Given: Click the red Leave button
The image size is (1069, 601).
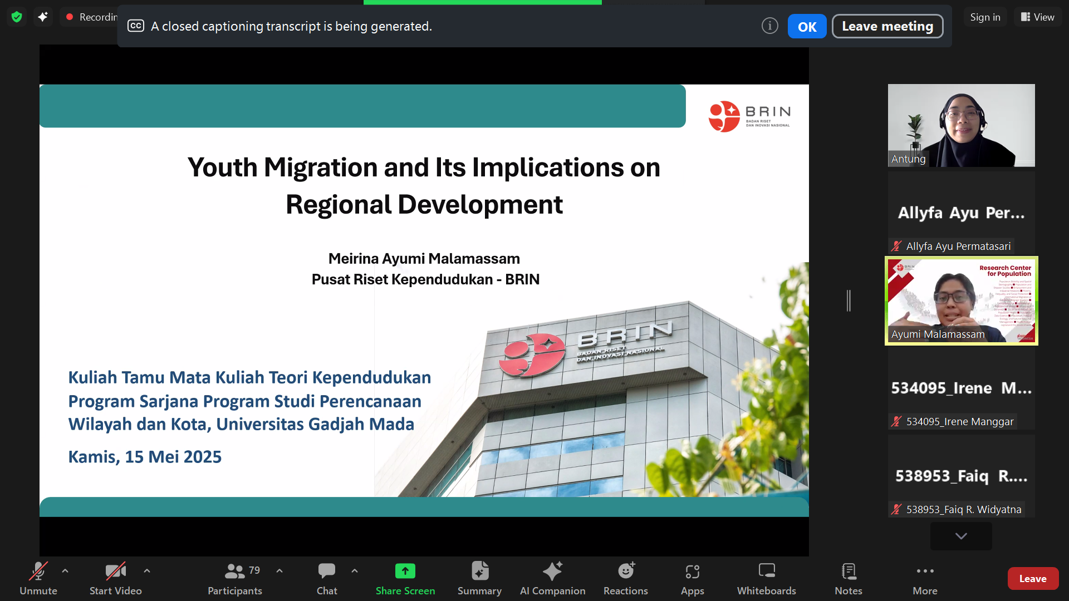Looking at the screenshot, I should click(x=1033, y=579).
